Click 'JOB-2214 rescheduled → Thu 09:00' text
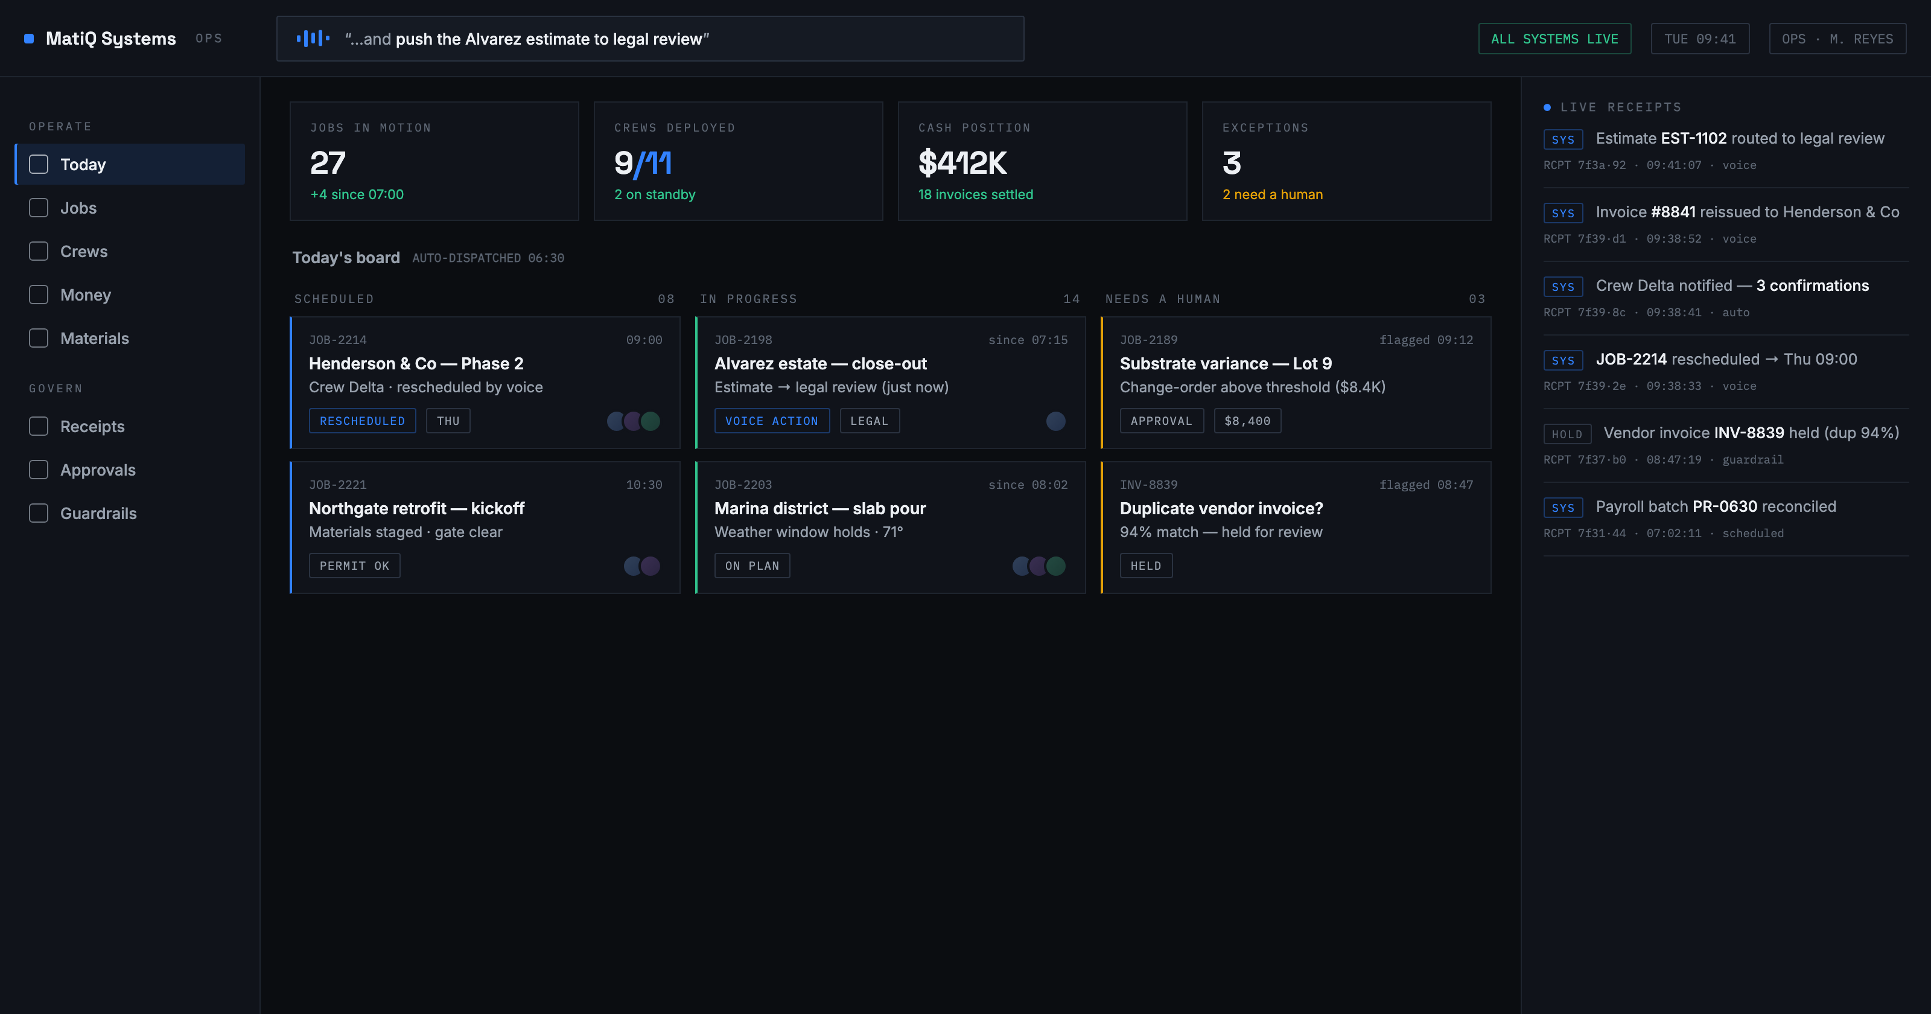 [1726, 359]
